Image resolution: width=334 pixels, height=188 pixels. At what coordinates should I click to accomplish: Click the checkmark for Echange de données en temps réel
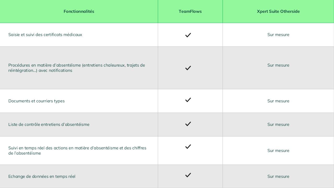[x=188, y=175]
